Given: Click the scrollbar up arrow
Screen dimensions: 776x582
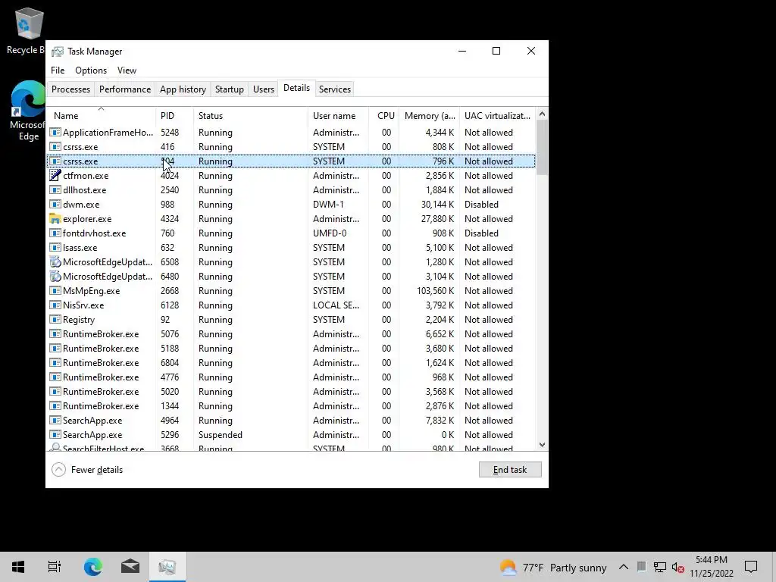Looking at the screenshot, I should click(542, 114).
